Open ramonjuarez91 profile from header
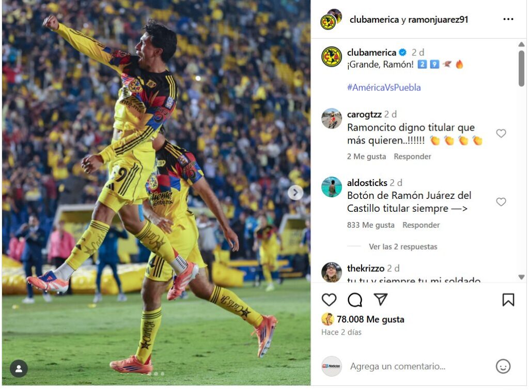 438,20
